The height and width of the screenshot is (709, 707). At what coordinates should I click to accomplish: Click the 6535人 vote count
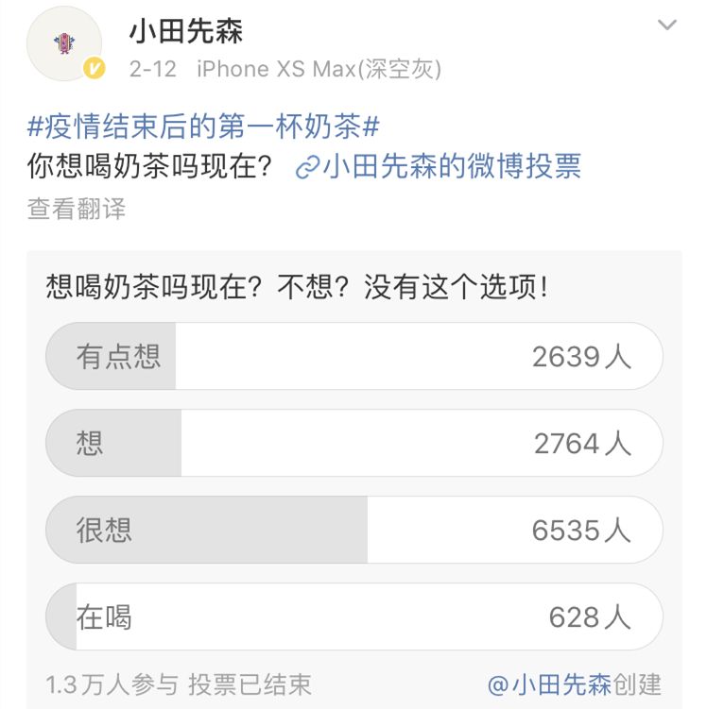581,530
